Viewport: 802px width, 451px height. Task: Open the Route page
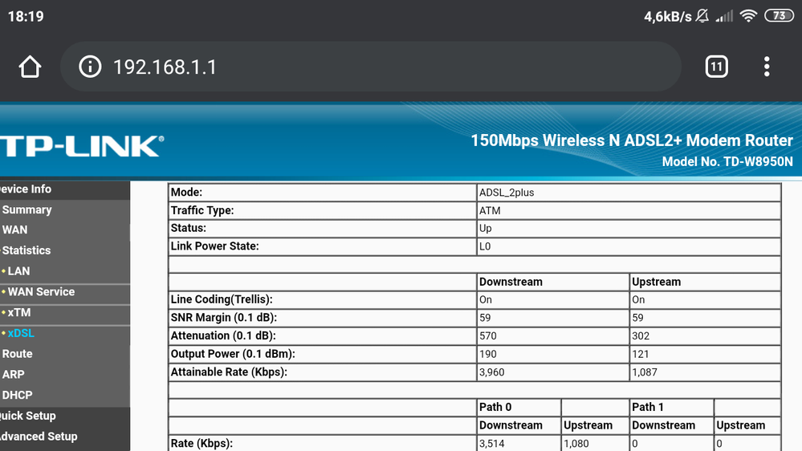click(18, 354)
